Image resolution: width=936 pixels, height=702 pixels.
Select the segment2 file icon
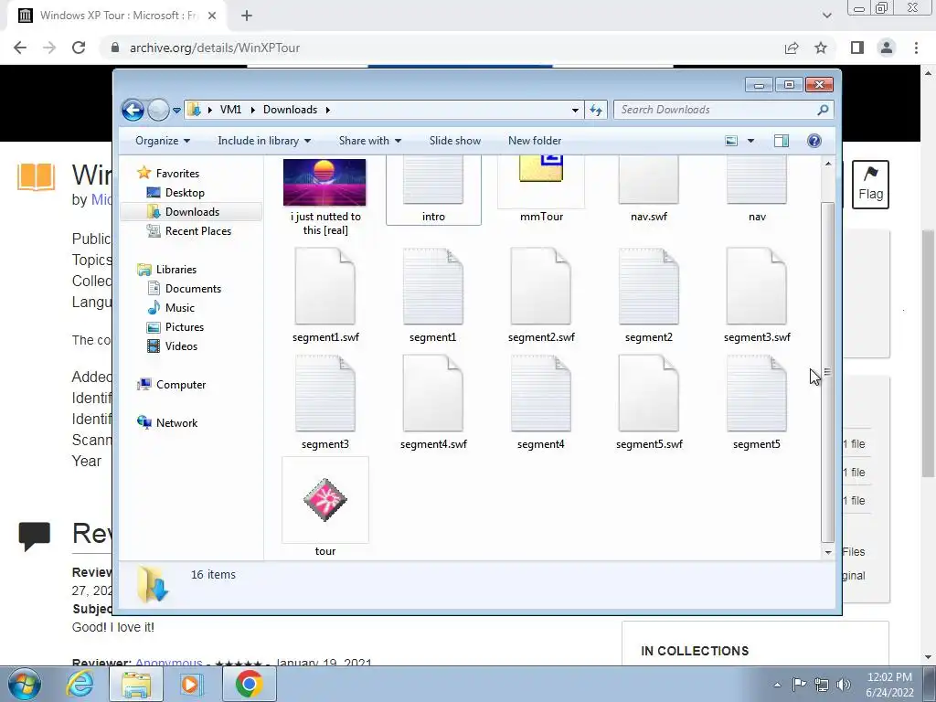tap(649, 286)
